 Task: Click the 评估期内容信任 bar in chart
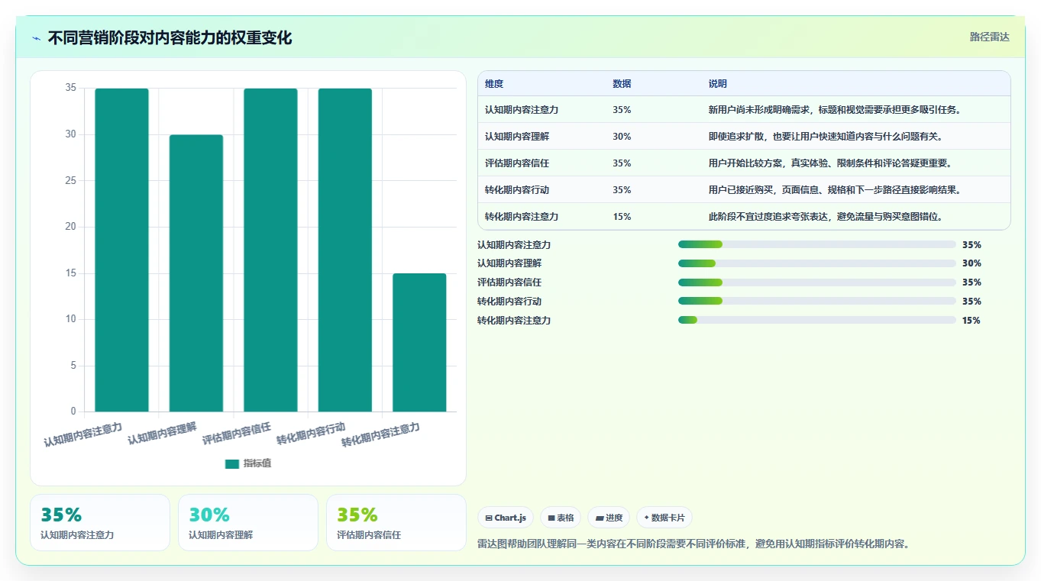[x=270, y=250]
